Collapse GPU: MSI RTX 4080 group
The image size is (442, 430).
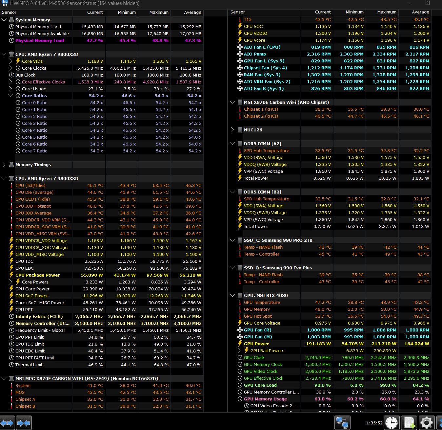232,295
